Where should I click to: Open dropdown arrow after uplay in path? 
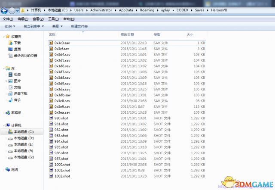pos(173,10)
